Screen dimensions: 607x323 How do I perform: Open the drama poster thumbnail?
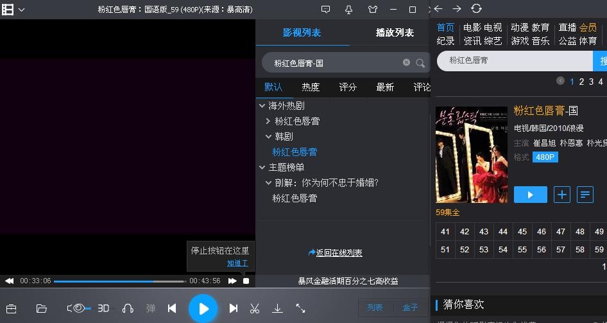472,155
